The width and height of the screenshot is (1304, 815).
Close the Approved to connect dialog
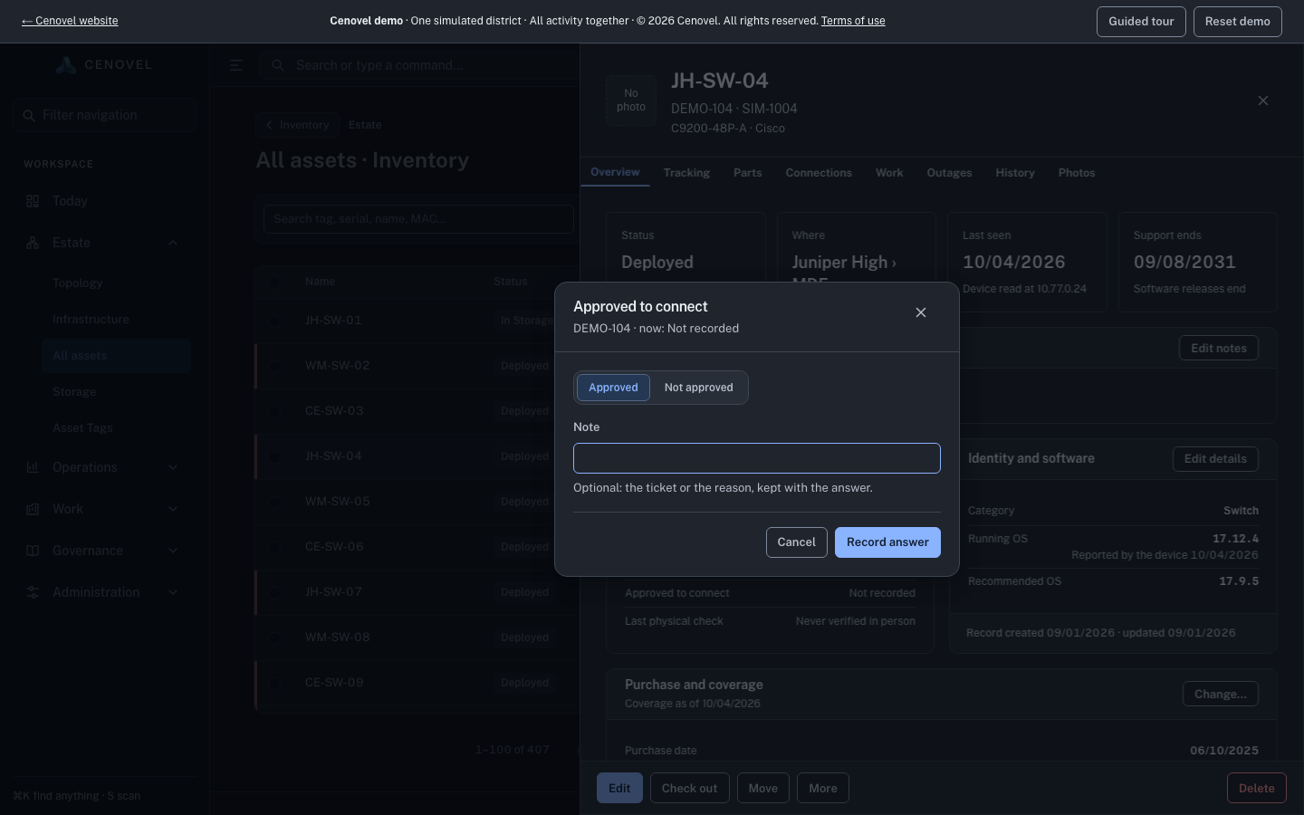(921, 312)
